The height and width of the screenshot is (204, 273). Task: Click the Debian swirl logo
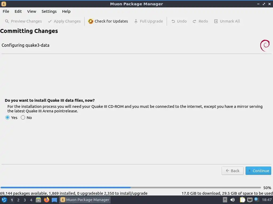[x=265, y=45]
